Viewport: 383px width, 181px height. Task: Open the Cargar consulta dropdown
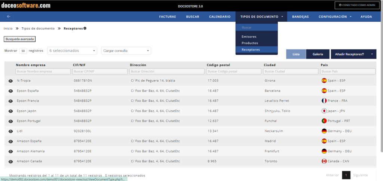point(126,50)
